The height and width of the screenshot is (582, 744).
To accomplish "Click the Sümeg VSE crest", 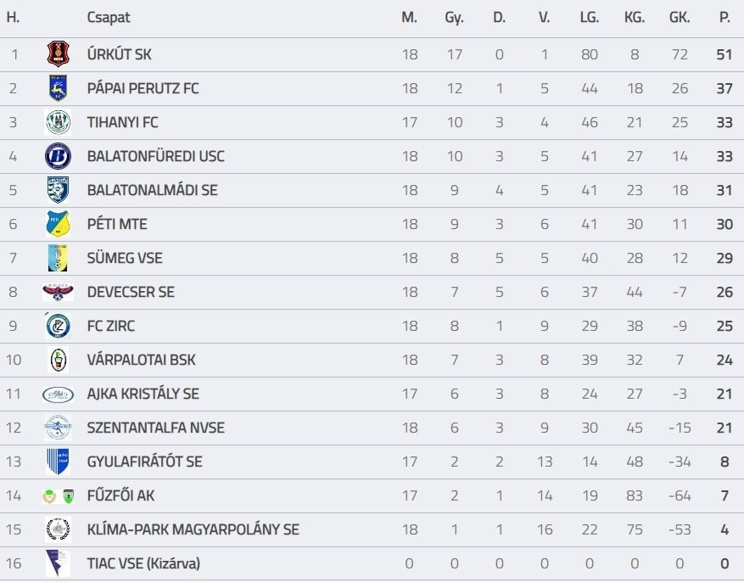I will coord(58,258).
